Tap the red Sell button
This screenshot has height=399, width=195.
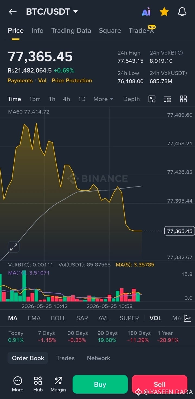(x=160, y=384)
